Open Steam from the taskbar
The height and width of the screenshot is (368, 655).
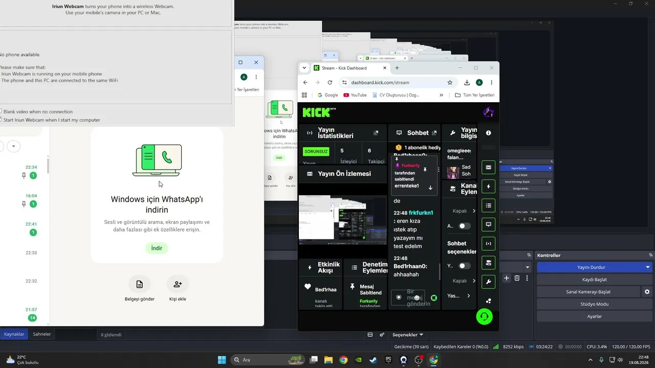[374, 360]
